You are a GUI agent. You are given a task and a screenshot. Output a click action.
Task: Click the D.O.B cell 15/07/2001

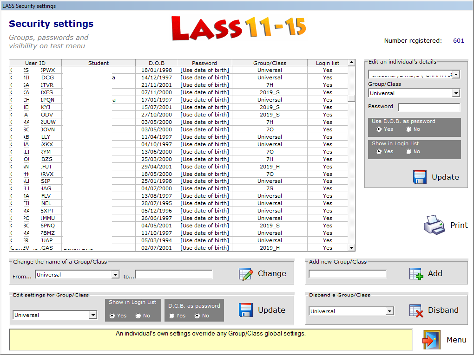157,107
